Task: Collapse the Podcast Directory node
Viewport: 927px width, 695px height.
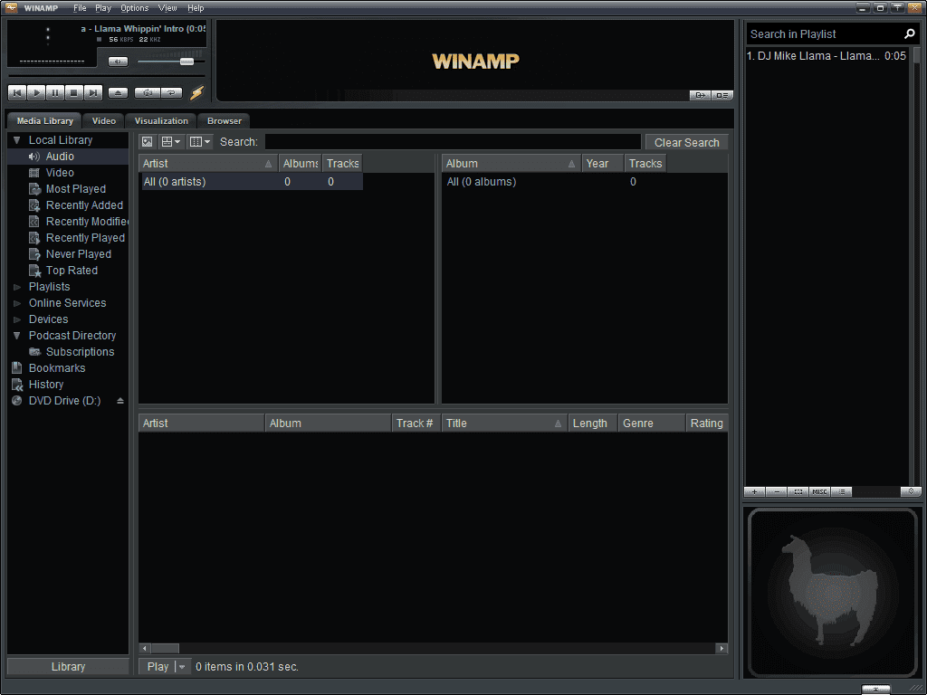Action: tap(17, 336)
